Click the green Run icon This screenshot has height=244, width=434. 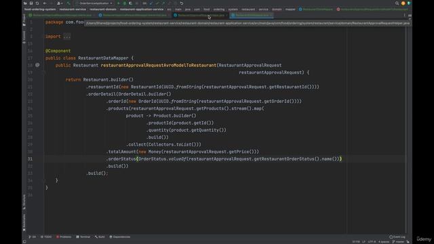point(119,3)
